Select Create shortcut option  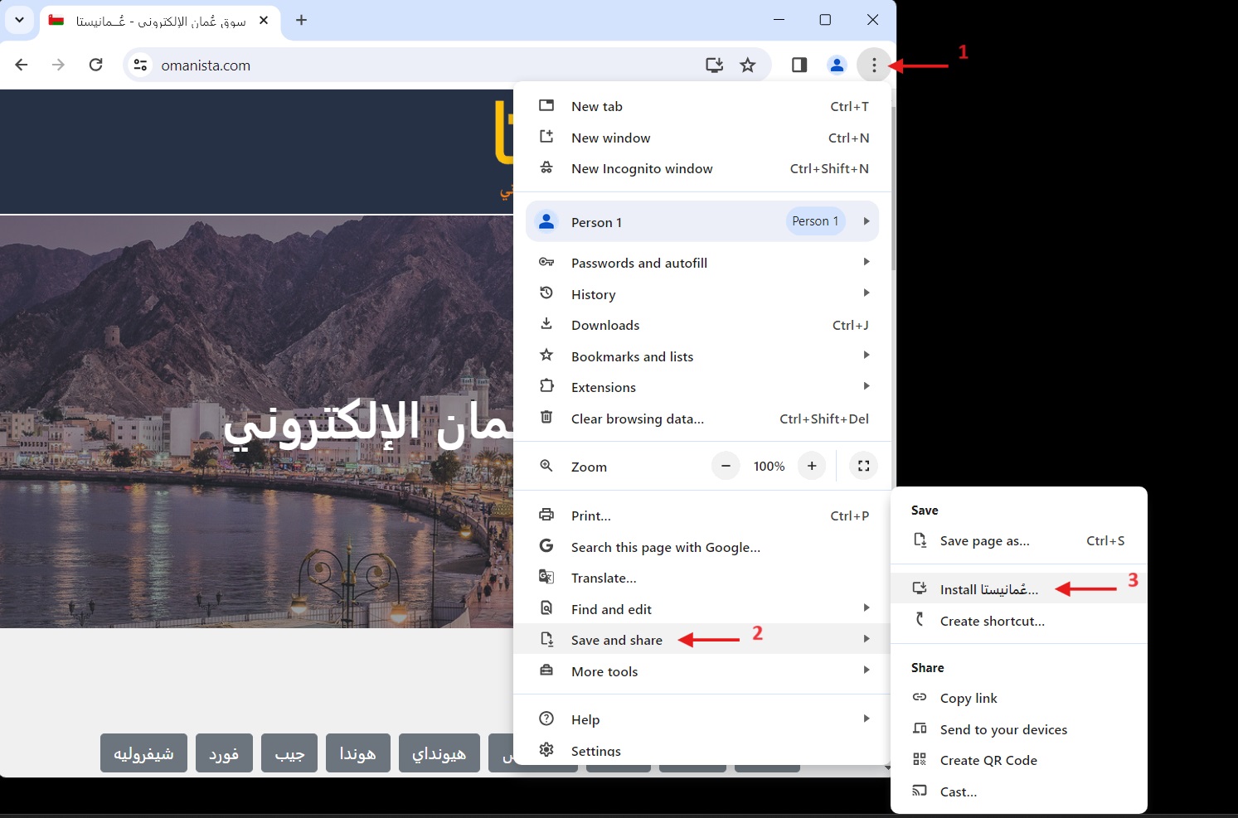click(x=1019, y=621)
